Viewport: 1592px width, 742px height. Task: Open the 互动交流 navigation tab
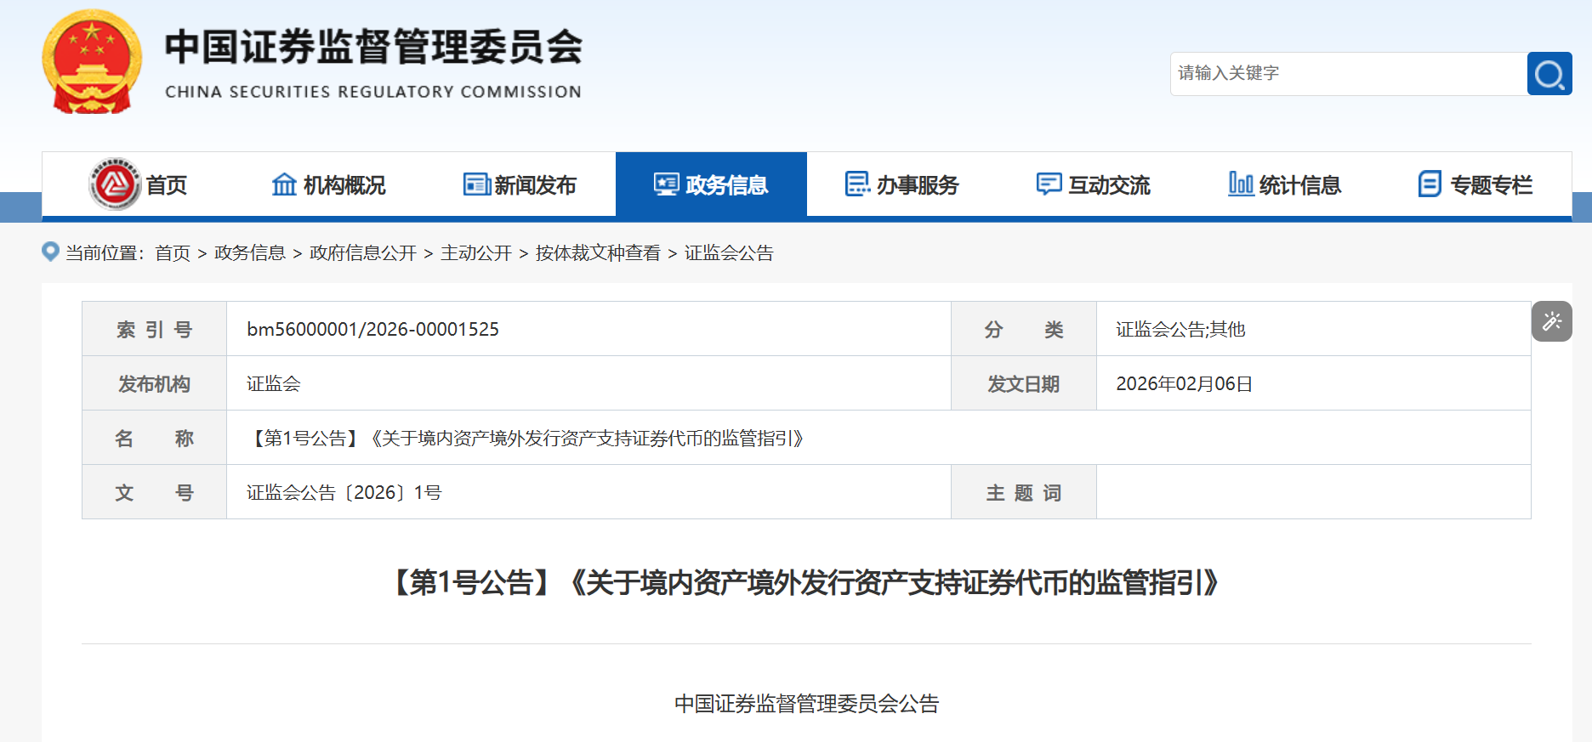click(x=1093, y=184)
